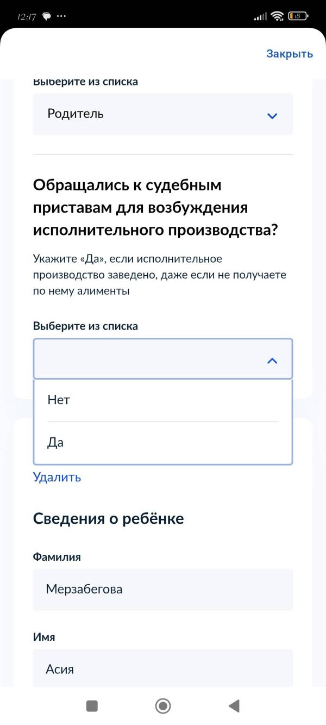
Task: Tap the cellular signal strength icon
Action: click(x=260, y=17)
